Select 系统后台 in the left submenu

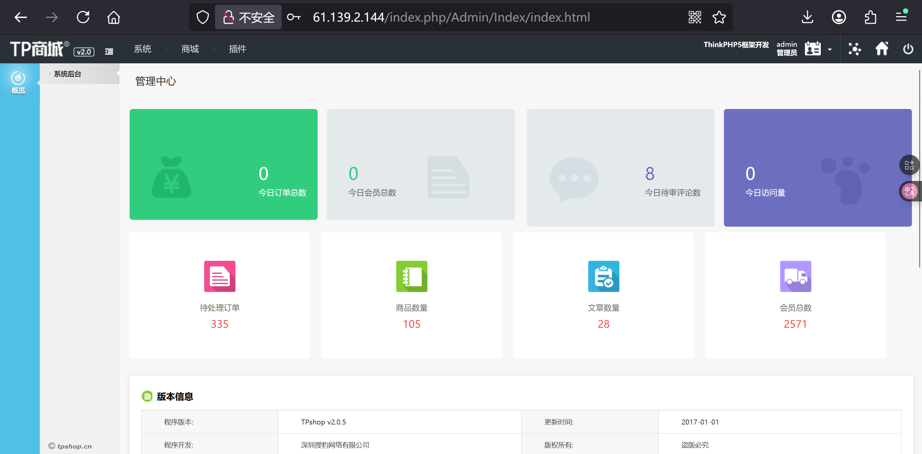(x=68, y=74)
